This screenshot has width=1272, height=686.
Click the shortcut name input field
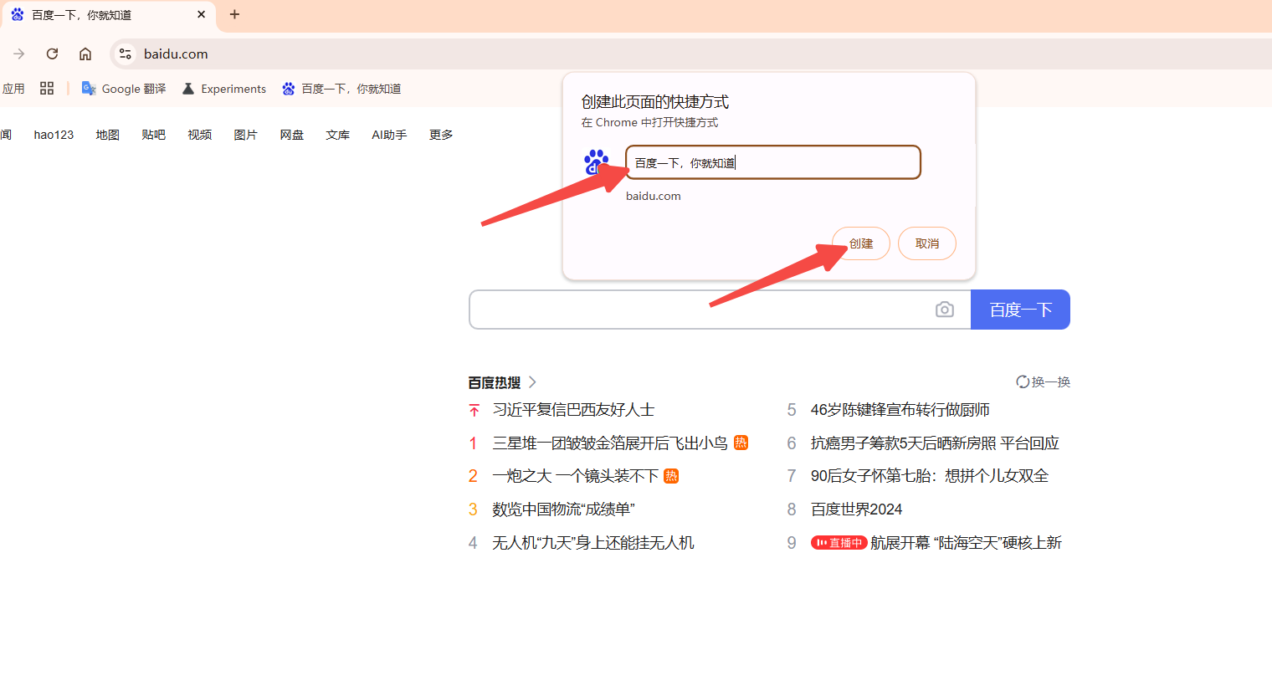(773, 162)
